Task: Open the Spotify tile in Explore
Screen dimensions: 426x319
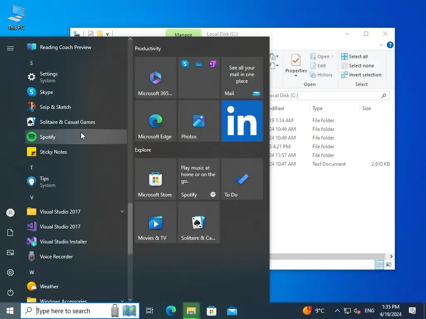Action: (x=199, y=179)
